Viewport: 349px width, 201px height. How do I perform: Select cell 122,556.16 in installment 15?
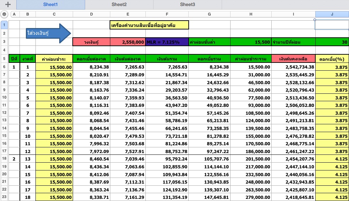210,174
